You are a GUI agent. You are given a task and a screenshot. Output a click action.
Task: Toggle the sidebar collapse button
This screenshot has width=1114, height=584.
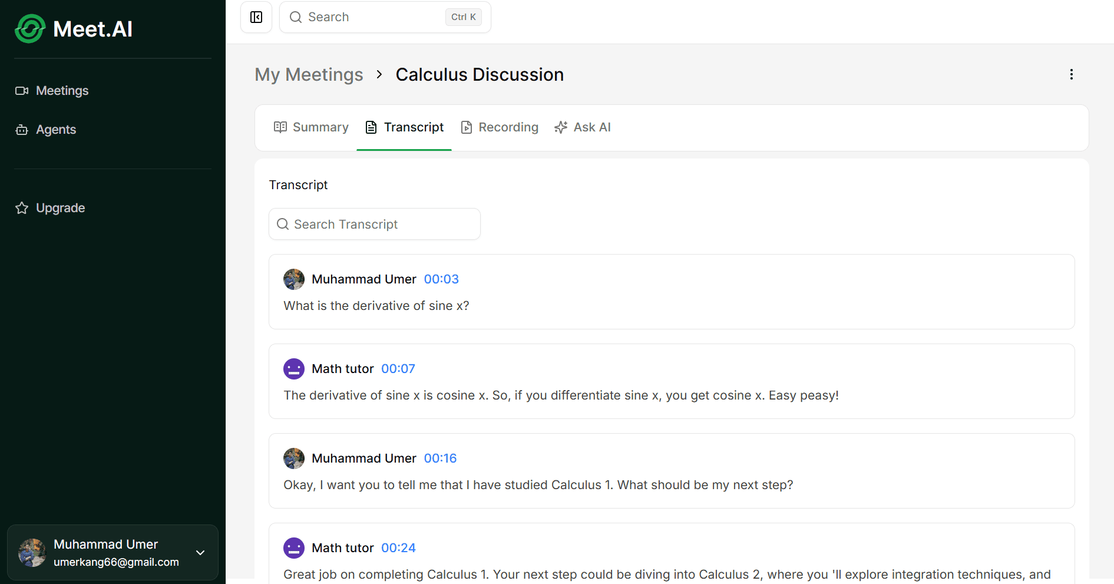[x=256, y=17]
